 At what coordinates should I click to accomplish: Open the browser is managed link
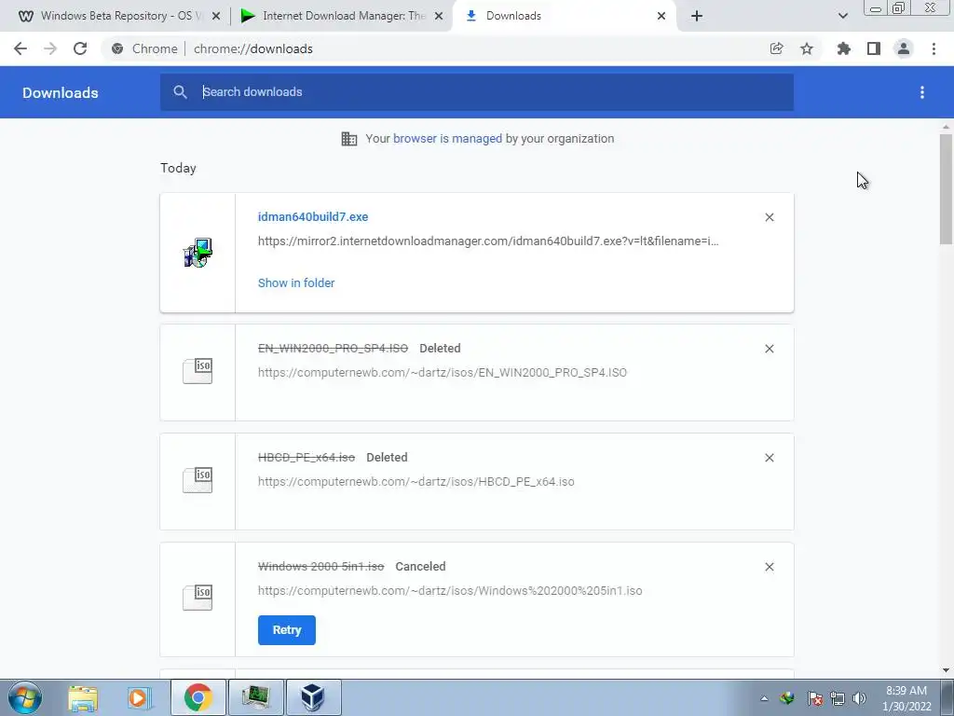(x=447, y=139)
